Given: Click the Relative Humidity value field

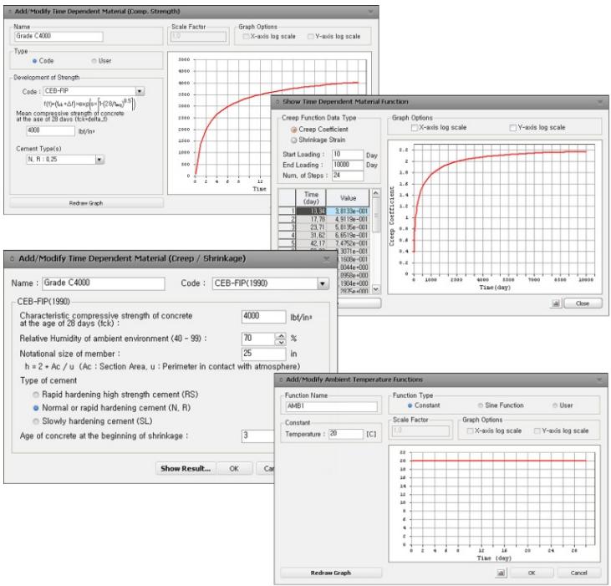Looking at the screenshot, I should coord(259,339).
